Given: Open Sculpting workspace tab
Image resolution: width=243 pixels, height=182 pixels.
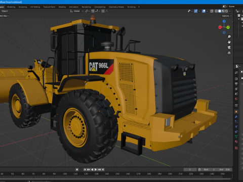Looking at the screenshot, I should tap(23, 7).
